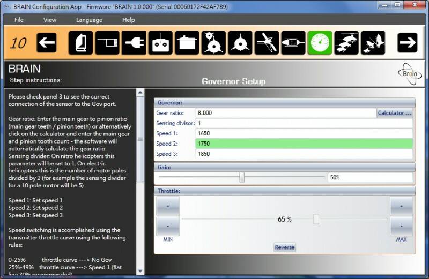Viewport: 429px width, 279px height.
Task: Open the radio transmitter setup icon
Action: [160, 43]
